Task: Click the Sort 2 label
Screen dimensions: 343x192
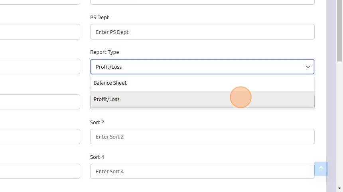Action: click(97, 122)
